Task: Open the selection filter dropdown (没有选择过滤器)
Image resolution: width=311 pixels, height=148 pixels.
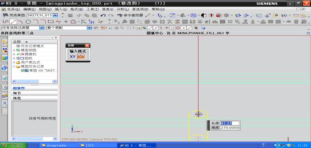Action: (41, 28)
